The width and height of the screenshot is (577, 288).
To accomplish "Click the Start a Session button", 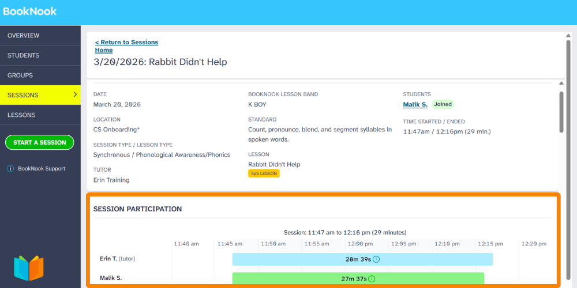I will tap(40, 142).
